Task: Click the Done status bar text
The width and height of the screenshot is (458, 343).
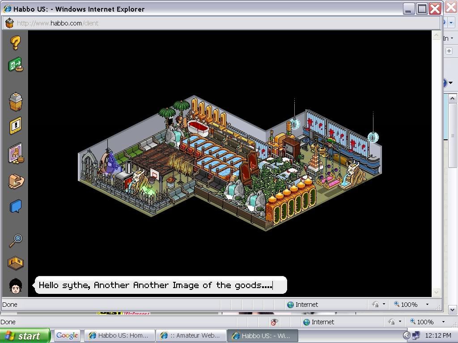Action: coord(10,305)
